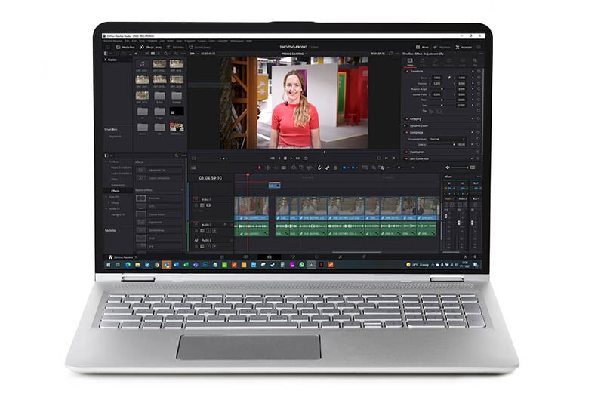Image resolution: width=604 pixels, height=400 pixels.
Task: Open the Windows Start menu
Action: (109, 265)
